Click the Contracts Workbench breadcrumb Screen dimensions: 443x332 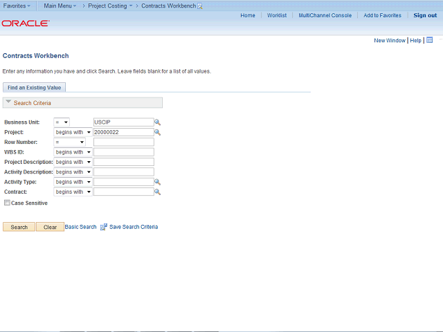[169, 6]
